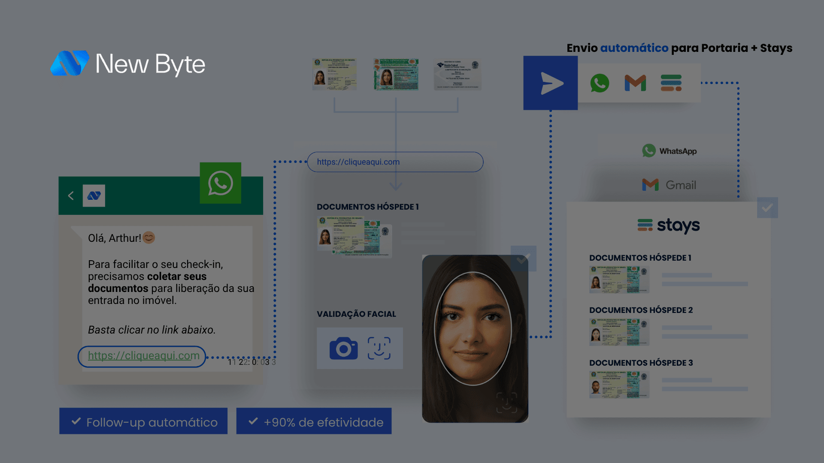This screenshot has width=824, height=463.
Task: Click 'DOCUMENTOS HÓSPEDE 2' label in stays
Action: click(x=641, y=310)
